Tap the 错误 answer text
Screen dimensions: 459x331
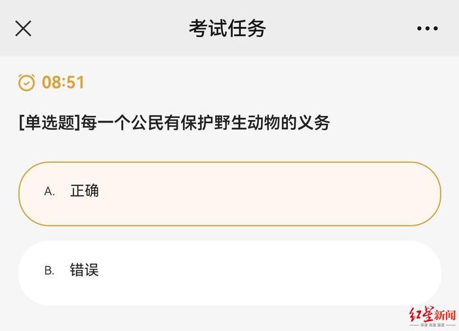85,270
